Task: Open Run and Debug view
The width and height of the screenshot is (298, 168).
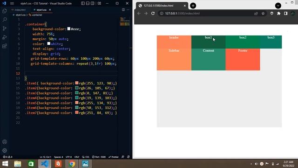Action: click(x=5, y=37)
